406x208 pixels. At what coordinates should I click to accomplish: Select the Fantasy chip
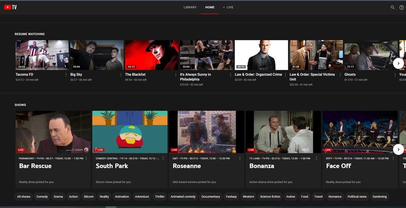point(231,197)
